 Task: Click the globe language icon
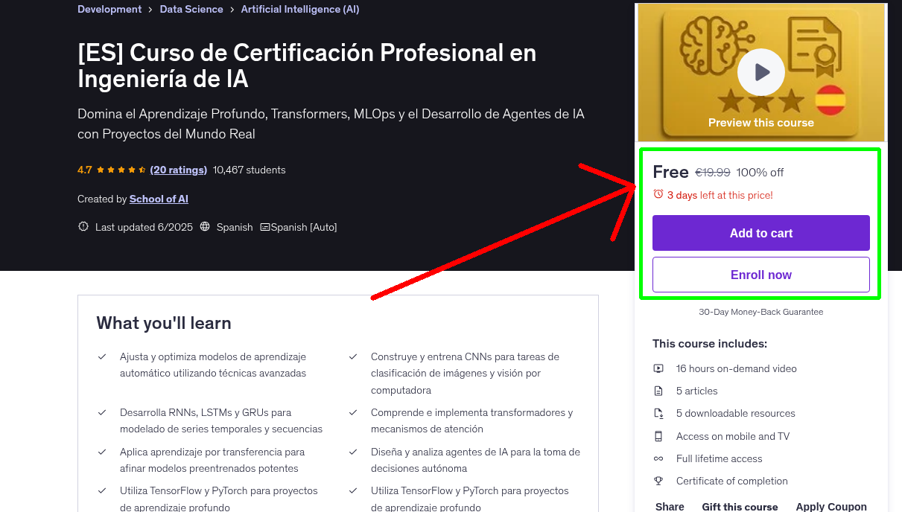pyautogui.click(x=206, y=227)
